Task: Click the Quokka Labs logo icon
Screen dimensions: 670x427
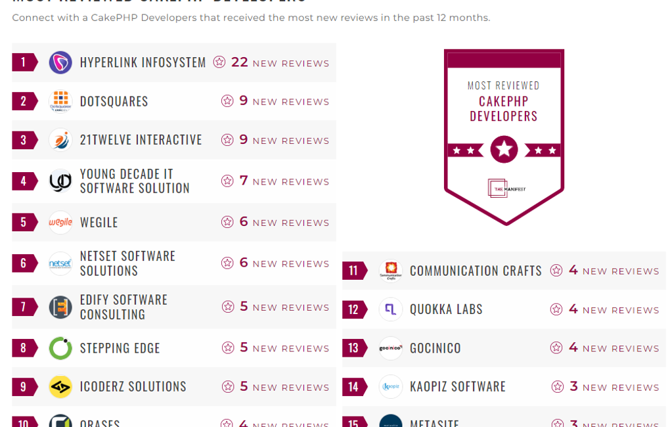Action: [391, 309]
